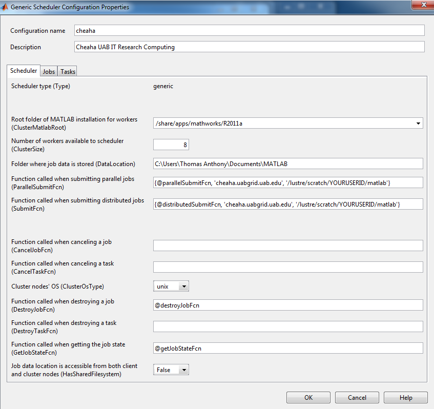Click the Configuration name field

[x=249, y=31]
